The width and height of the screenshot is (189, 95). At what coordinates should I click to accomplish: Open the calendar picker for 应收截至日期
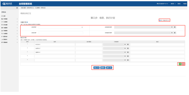point(175,33)
